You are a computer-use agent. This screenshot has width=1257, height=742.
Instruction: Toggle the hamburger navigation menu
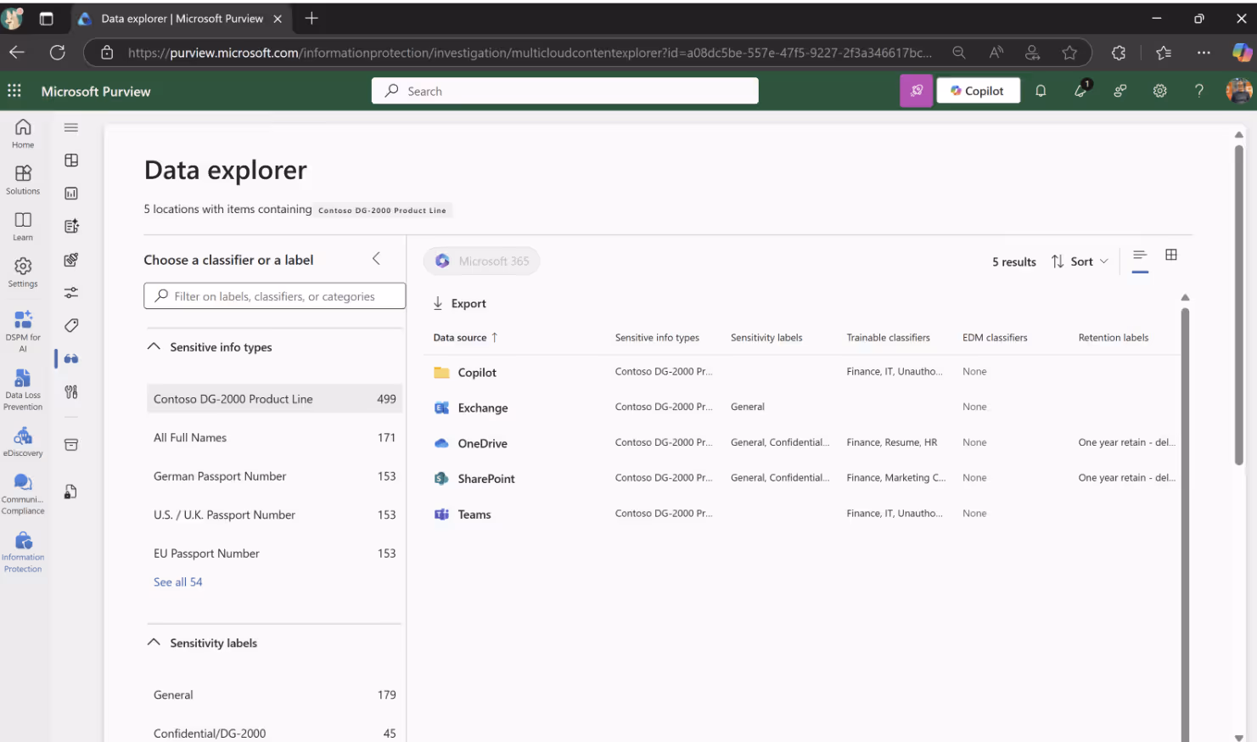[x=71, y=127]
